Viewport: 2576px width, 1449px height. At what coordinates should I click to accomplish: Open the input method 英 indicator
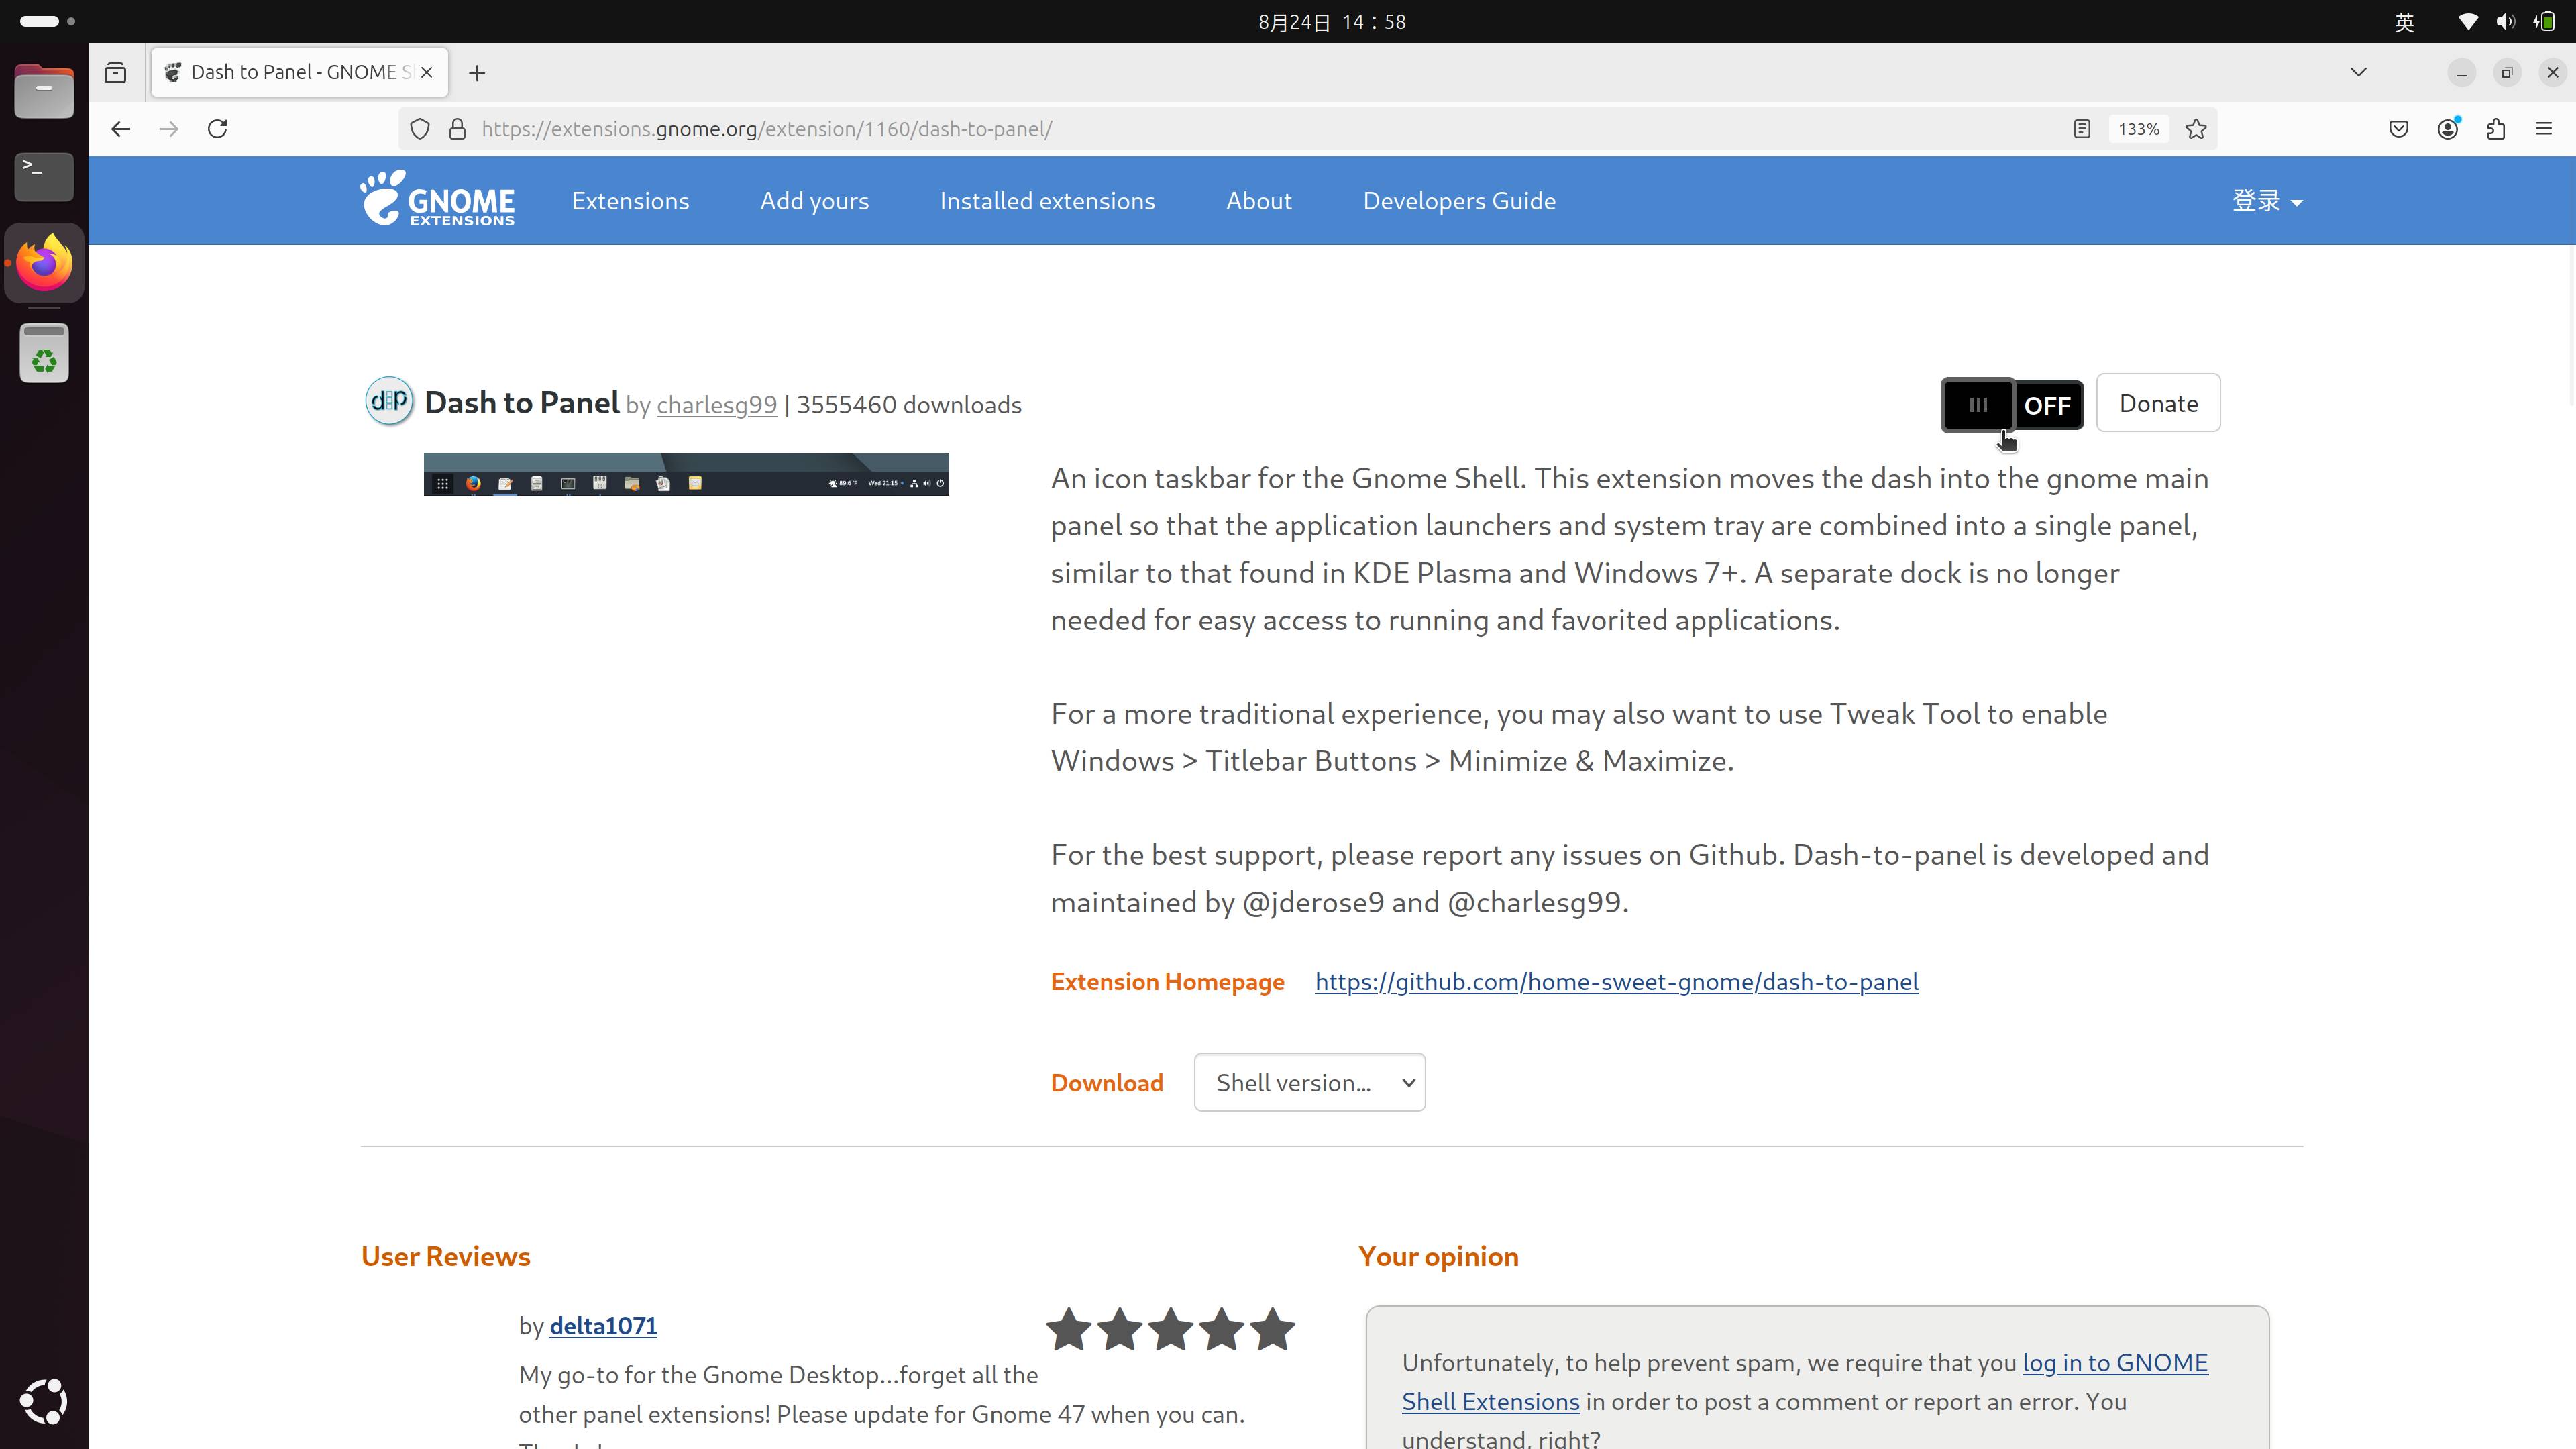pos(2405,22)
